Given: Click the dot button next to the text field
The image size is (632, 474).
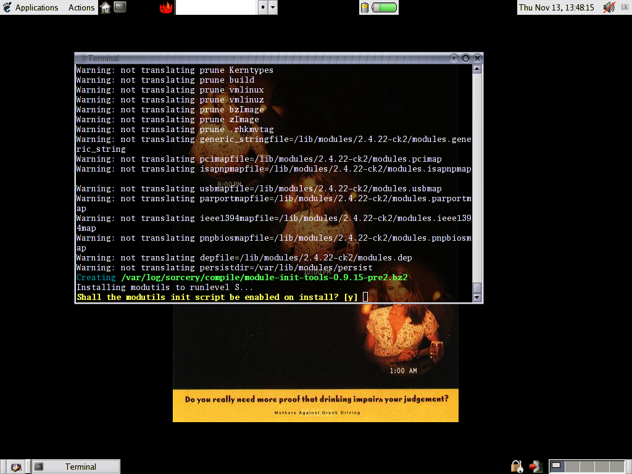Looking at the screenshot, I should [262, 7].
